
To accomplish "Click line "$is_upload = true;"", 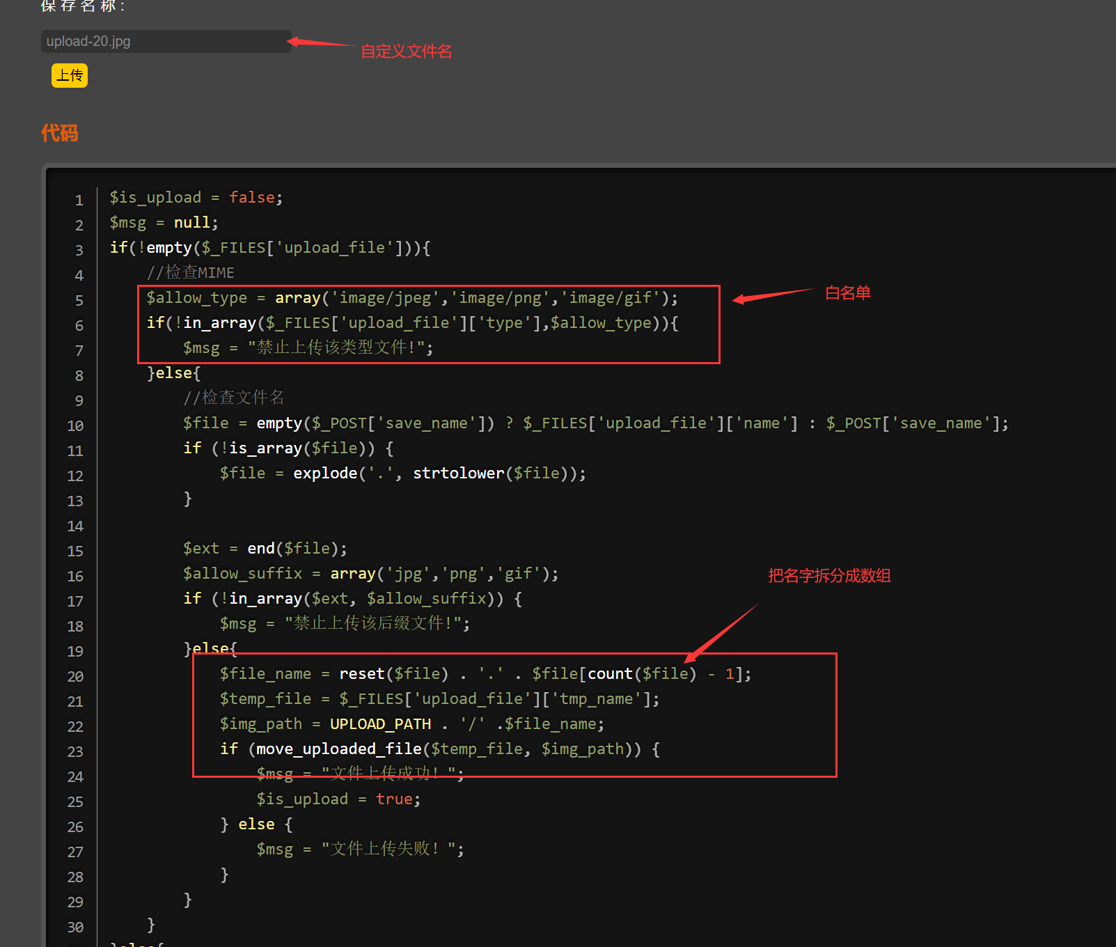I will (x=338, y=799).
